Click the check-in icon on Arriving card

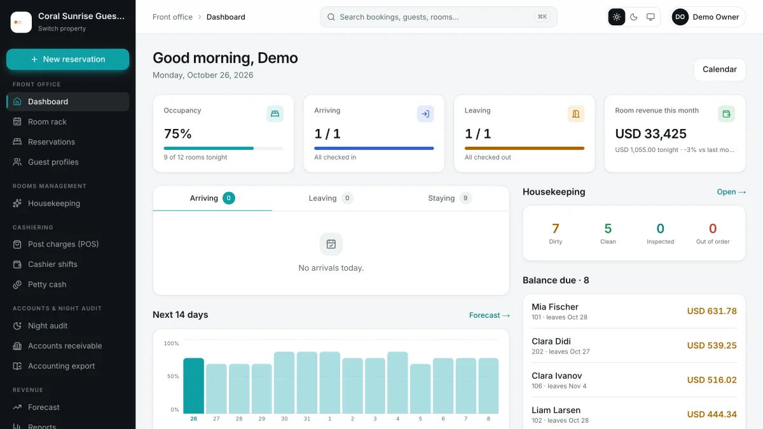[x=425, y=114]
